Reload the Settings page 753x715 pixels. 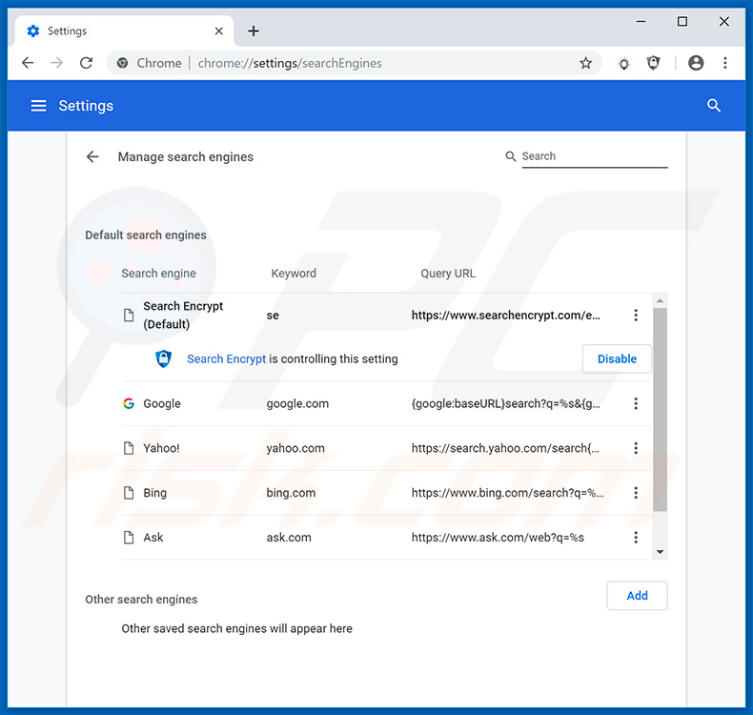[86, 63]
